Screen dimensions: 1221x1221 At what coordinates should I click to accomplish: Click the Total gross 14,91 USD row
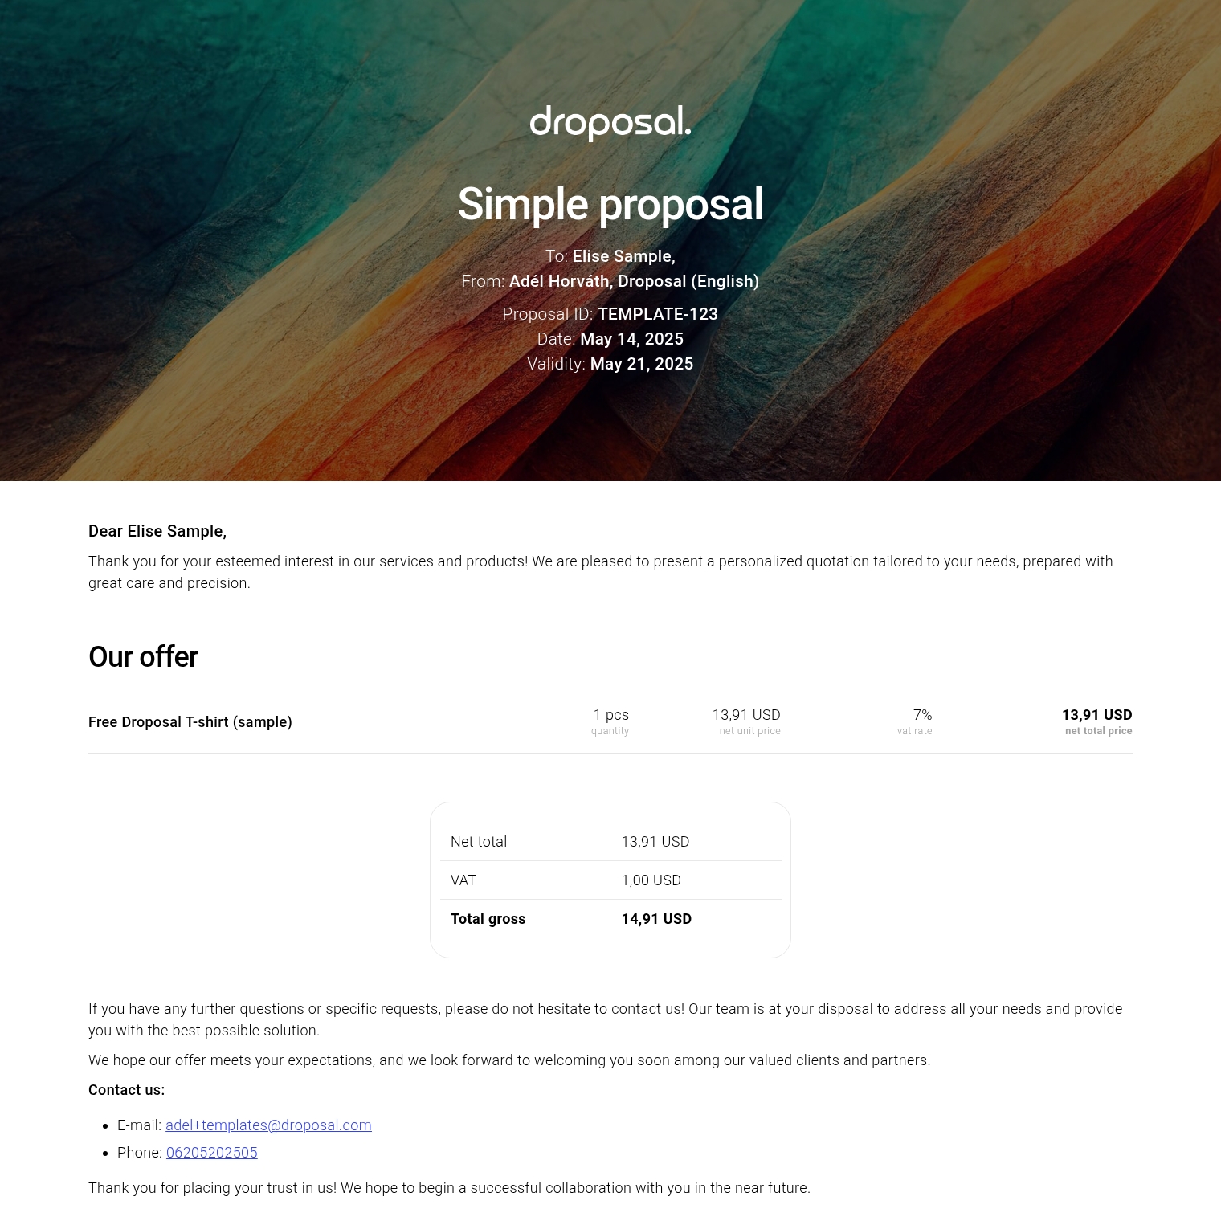[x=610, y=919]
